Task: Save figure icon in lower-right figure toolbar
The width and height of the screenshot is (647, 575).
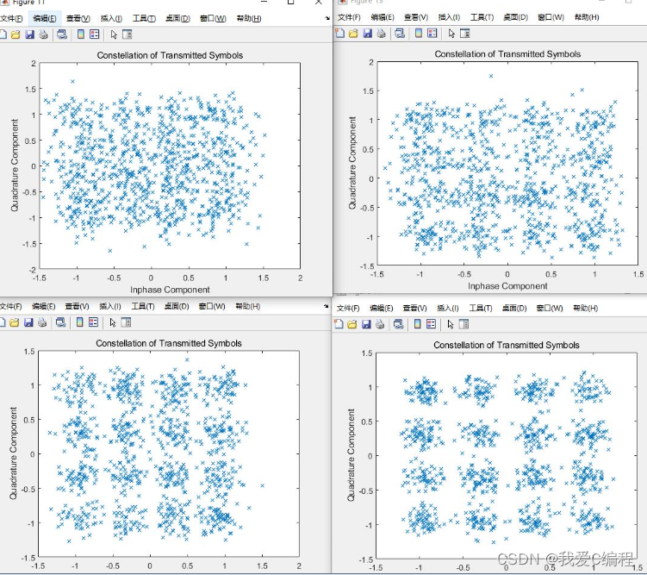Action: pos(366,324)
